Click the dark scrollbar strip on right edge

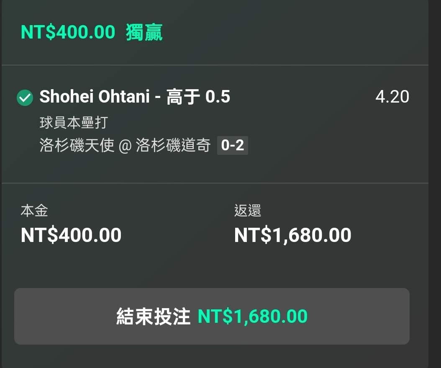(434, 184)
